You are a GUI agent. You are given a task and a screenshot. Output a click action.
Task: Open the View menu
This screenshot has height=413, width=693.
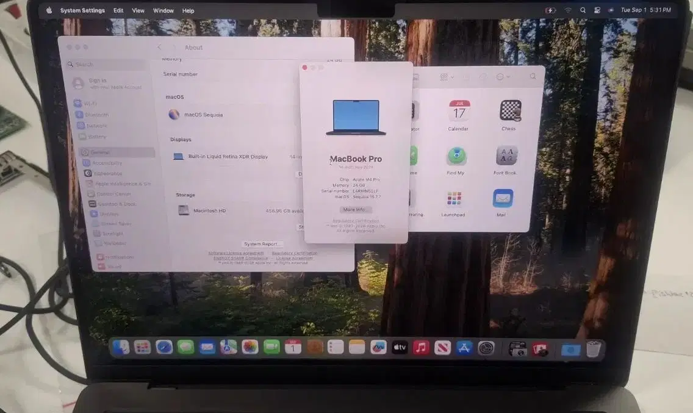pos(138,10)
